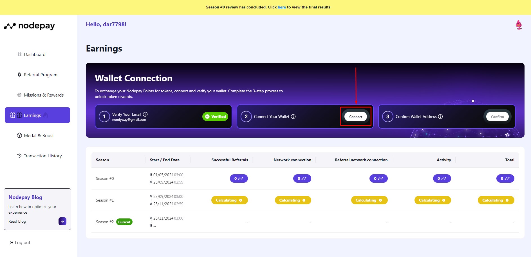Screen dimensions: 531x257
Task: Click the Season column header
Action: tap(102, 160)
